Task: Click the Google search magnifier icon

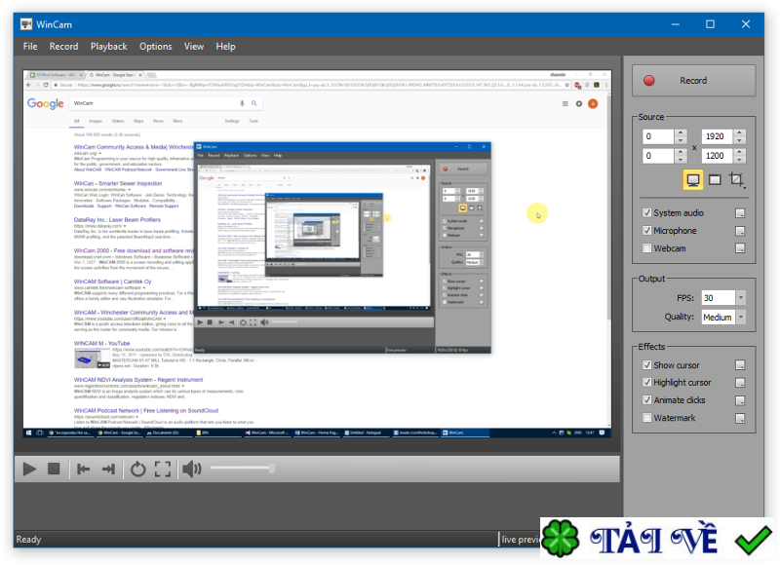Action: (x=254, y=103)
